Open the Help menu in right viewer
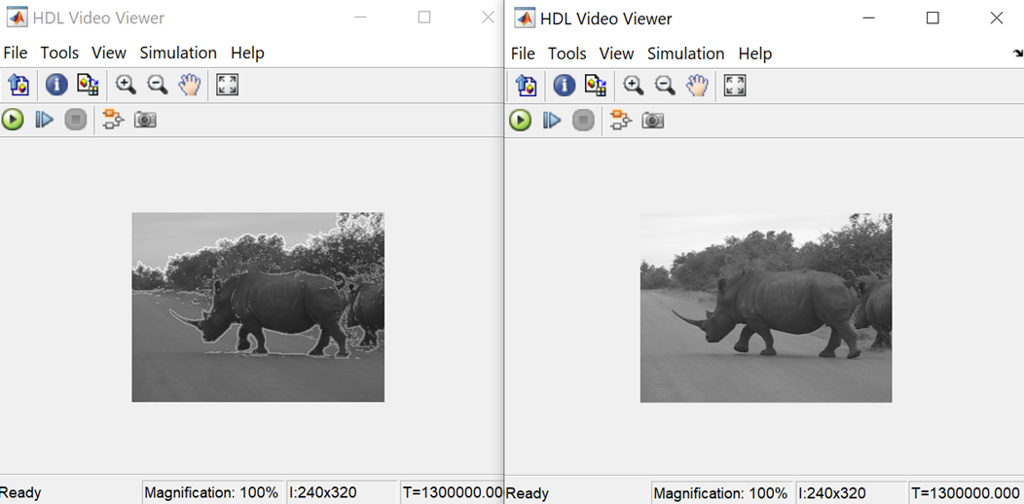This screenshot has width=1024, height=504. 754,54
